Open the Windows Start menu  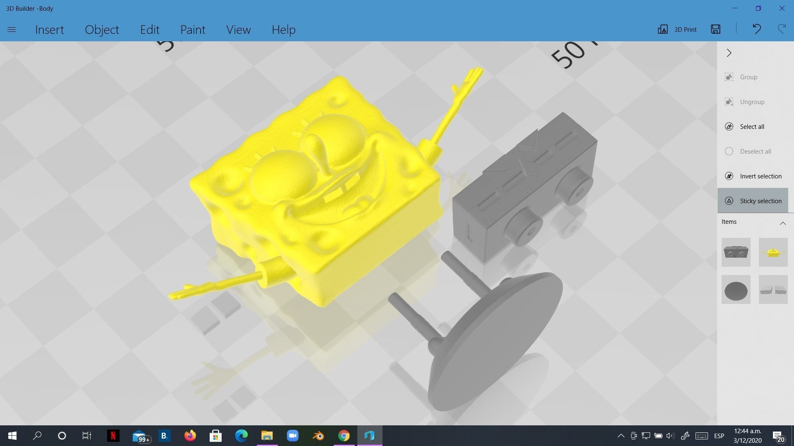point(12,436)
